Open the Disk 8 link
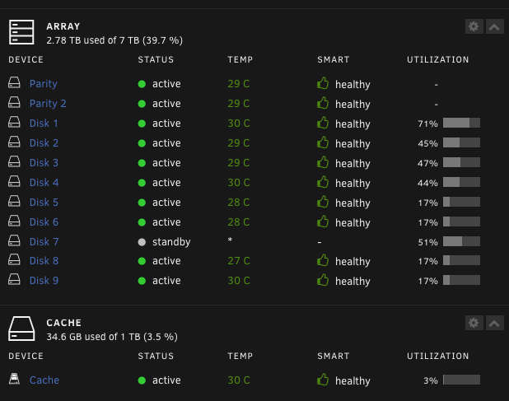509x401 pixels. (44, 261)
